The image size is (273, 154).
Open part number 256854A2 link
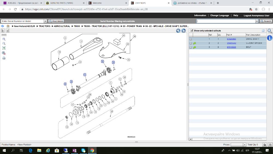point(232,43)
